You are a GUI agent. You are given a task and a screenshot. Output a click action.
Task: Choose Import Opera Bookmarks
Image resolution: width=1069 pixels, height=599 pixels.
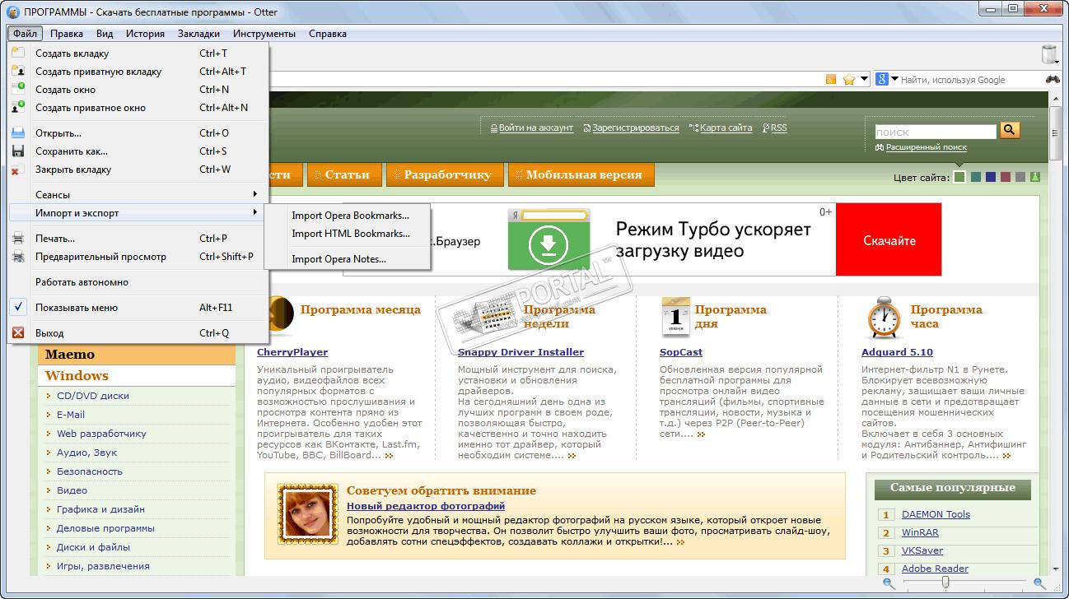click(348, 216)
